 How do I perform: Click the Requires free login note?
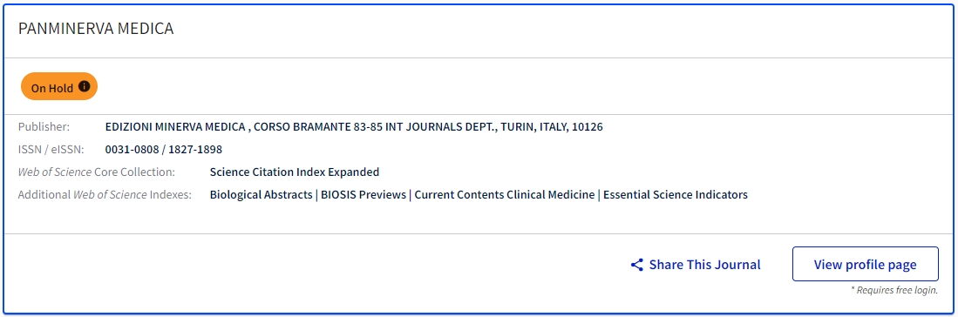894,290
